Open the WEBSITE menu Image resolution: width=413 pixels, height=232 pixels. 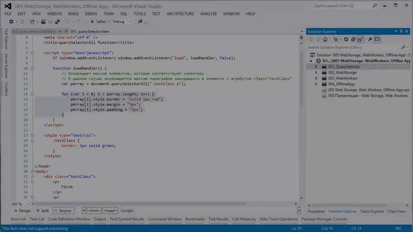[x=54, y=14]
